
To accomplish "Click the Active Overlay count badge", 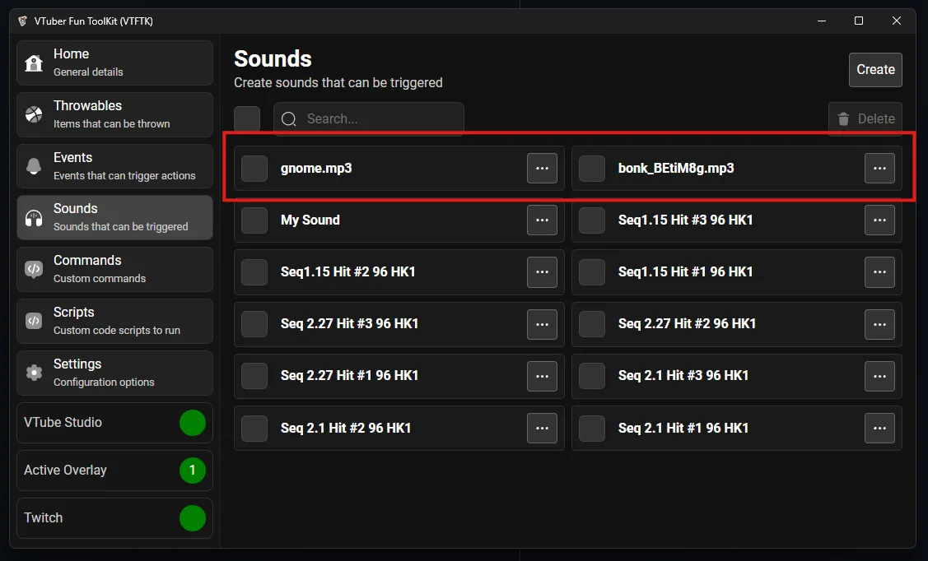I will click(x=193, y=471).
